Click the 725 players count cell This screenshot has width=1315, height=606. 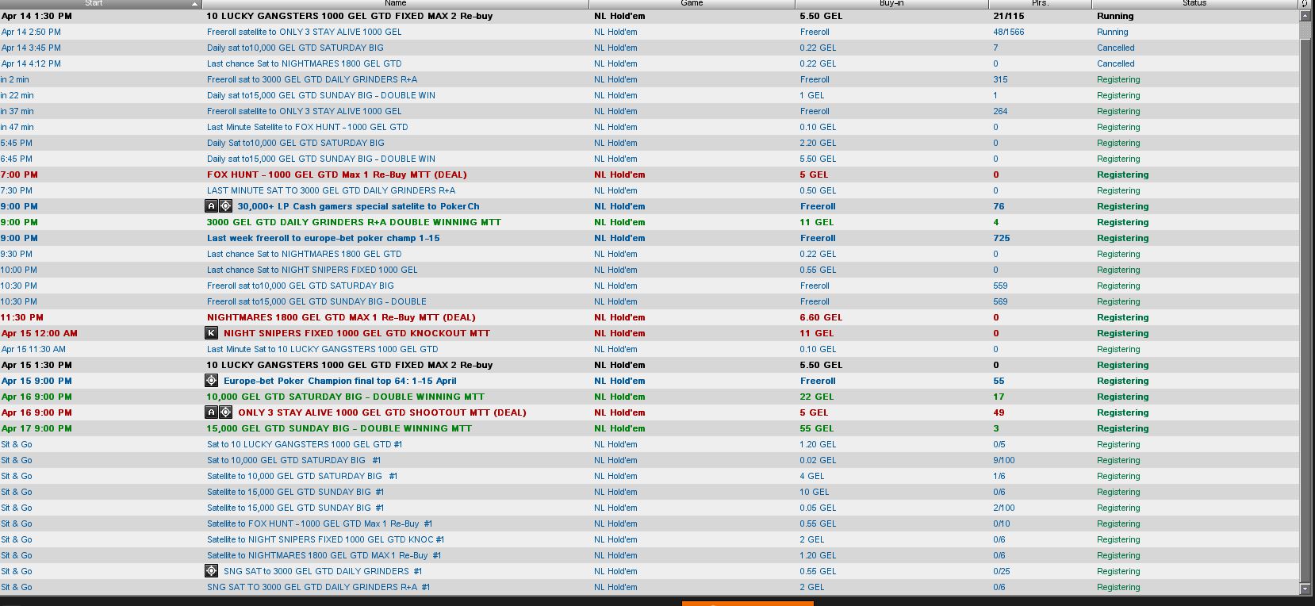(1001, 238)
